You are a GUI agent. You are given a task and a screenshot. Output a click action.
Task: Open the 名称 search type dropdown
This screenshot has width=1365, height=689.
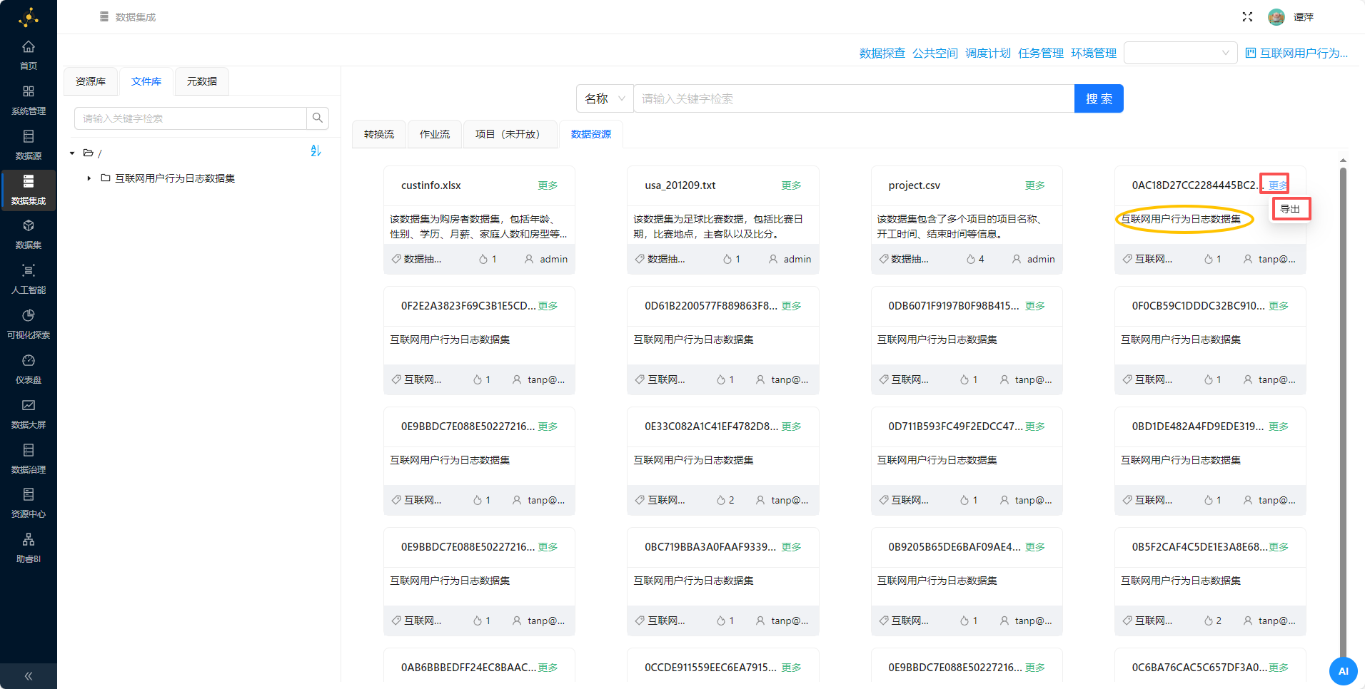tap(604, 98)
